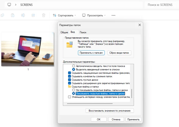This screenshot has height=127, width=179.
Task: Open the three-dots more options menu
Action: [x=113, y=15]
